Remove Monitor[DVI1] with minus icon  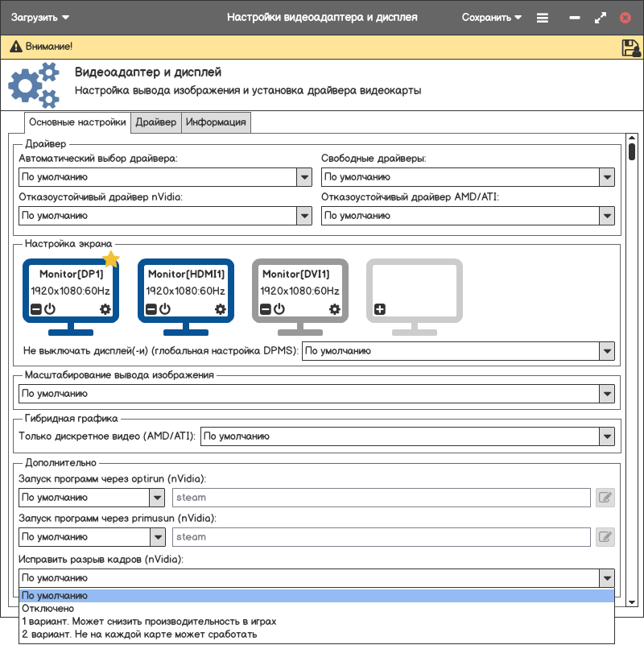pyautogui.click(x=266, y=309)
